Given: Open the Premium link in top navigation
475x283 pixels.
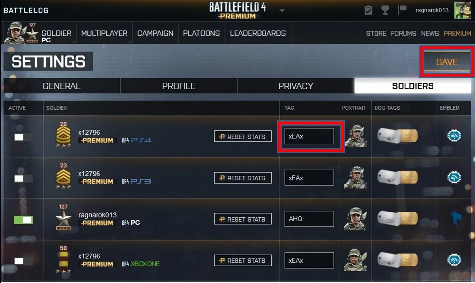Looking at the screenshot, I should click(457, 33).
